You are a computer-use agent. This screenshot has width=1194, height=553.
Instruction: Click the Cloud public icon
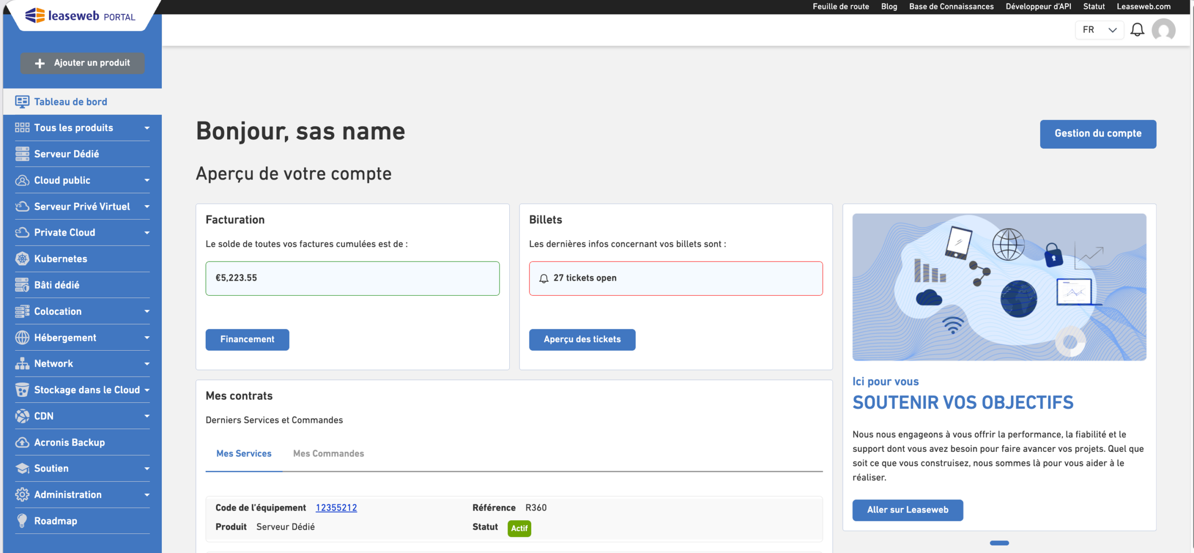point(22,180)
